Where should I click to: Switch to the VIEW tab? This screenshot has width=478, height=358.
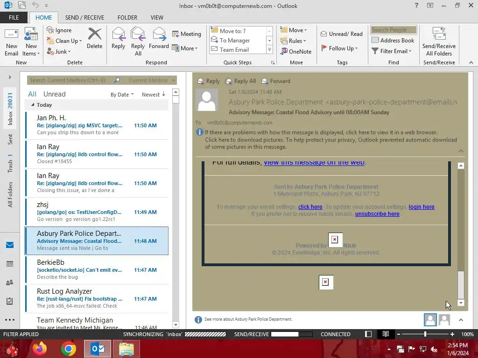click(x=157, y=18)
